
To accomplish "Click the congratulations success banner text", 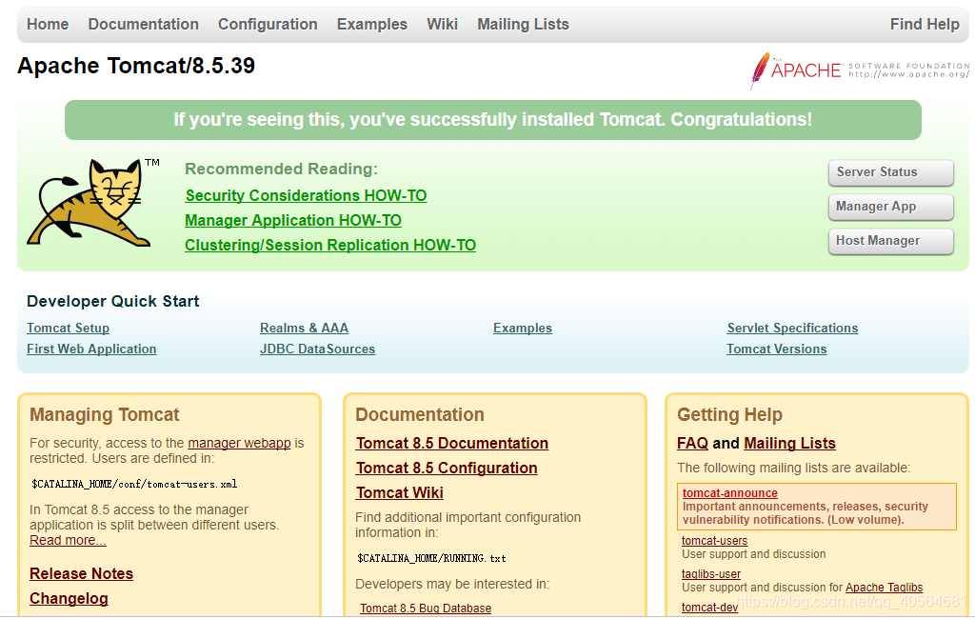I will pyautogui.click(x=492, y=119).
